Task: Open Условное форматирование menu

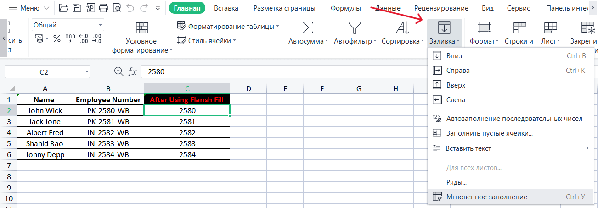Action: tap(142, 38)
